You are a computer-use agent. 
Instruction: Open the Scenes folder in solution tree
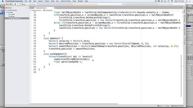[x=11, y=16]
